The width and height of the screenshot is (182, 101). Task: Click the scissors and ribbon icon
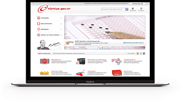pyautogui.click(x=80, y=73)
